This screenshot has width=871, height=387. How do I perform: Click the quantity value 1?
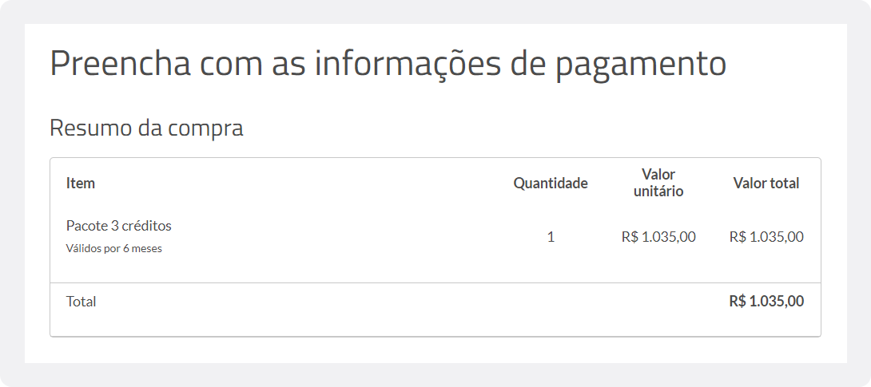click(551, 237)
